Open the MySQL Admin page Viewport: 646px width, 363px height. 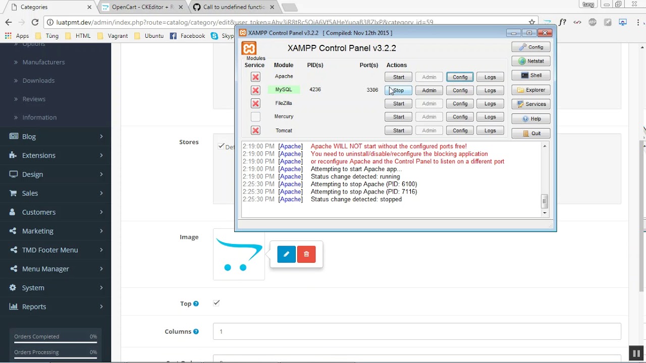(x=429, y=90)
